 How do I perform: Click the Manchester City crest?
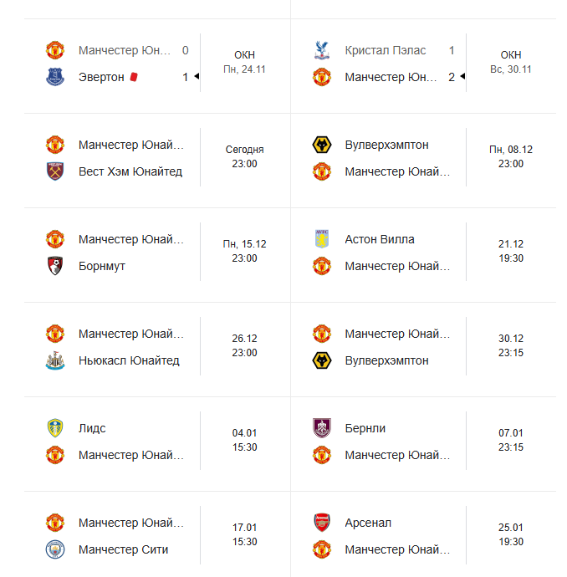(55, 549)
